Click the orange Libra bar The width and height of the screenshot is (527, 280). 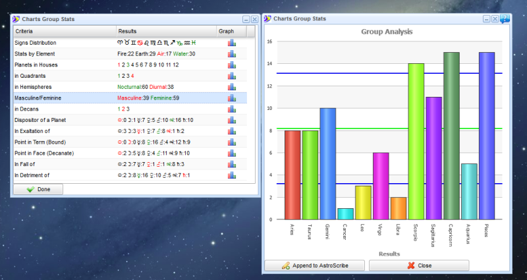399,208
